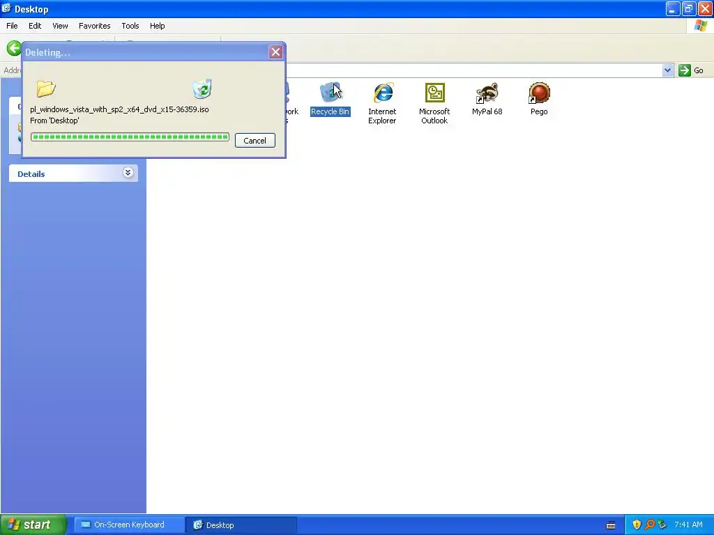Click the Windows flag logo in menu bar
Image resolution: width=714 pixels, height=535 pixels.
coord(701,26)
